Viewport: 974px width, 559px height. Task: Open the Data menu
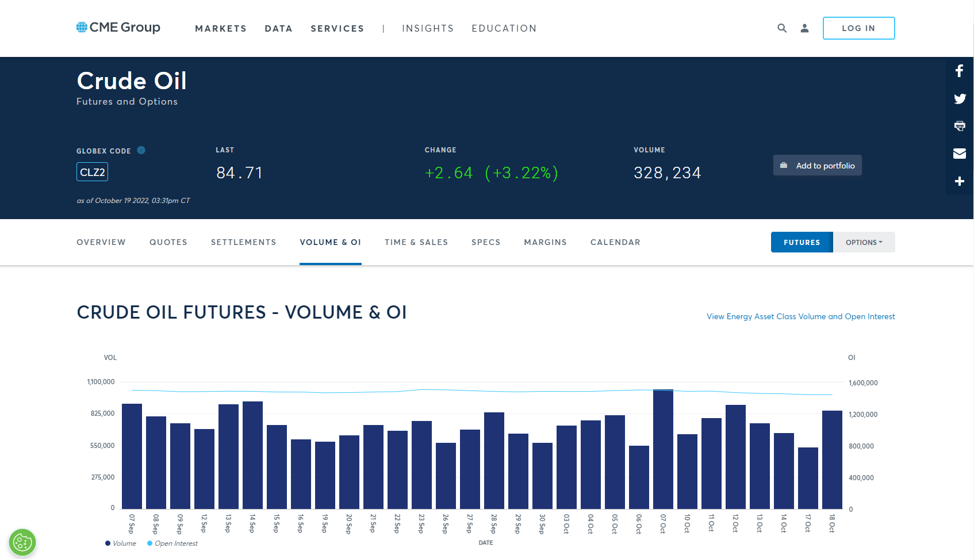[279, 28]
